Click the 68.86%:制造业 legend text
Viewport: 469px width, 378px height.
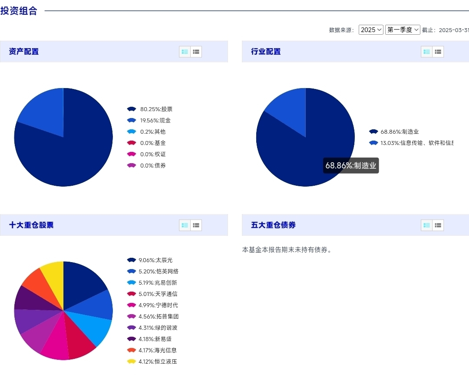(400, 132)
